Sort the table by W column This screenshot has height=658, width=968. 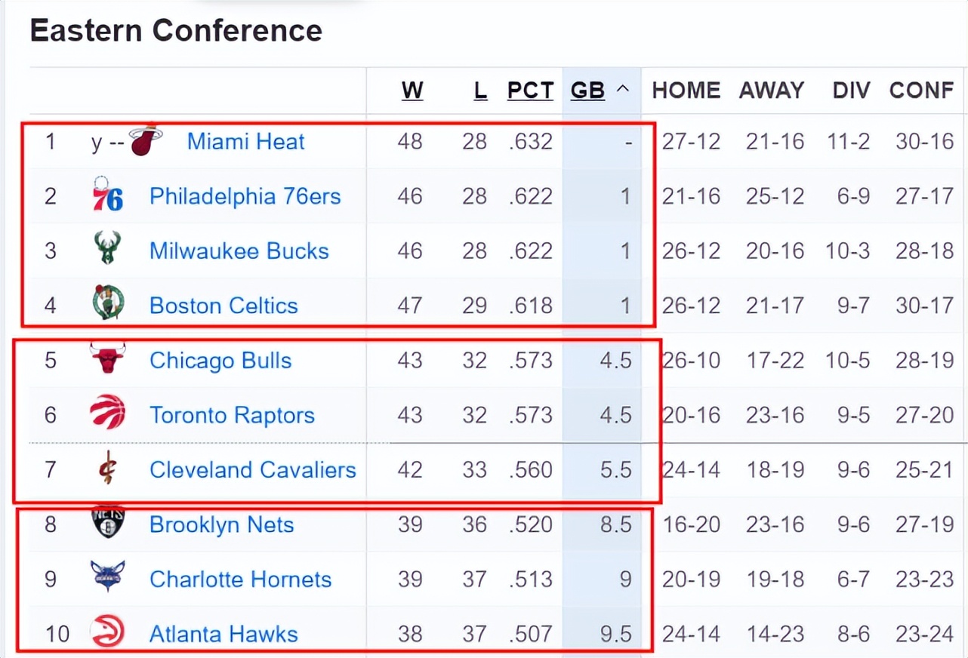coord(412,91)
